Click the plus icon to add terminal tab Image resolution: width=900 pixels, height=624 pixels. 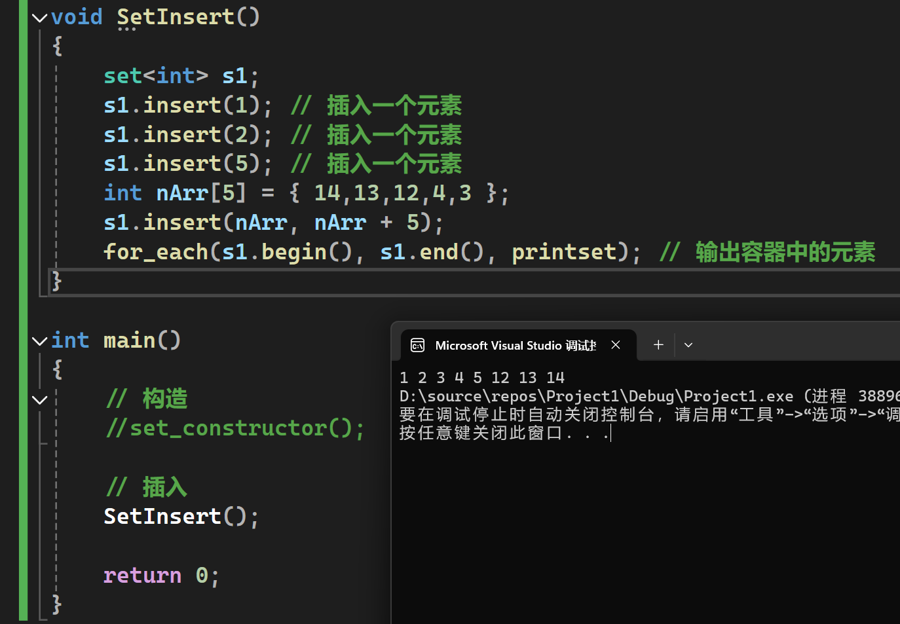(658, 345)
